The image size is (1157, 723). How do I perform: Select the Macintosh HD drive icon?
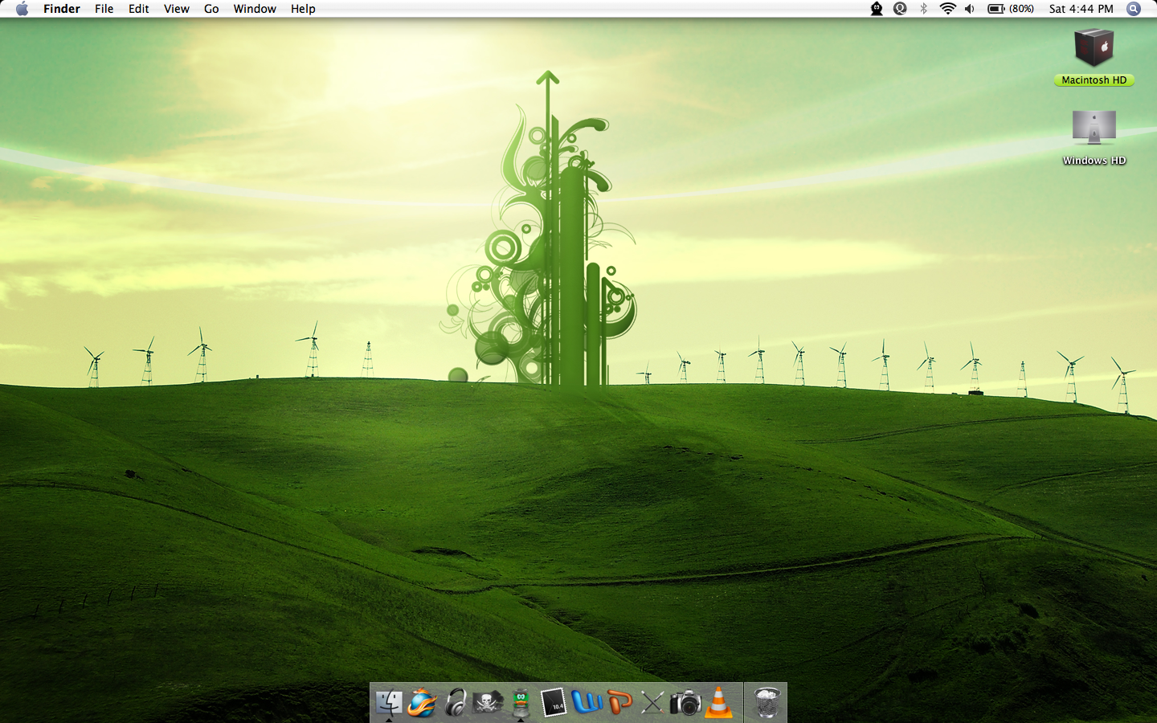tap(1094, 47)
